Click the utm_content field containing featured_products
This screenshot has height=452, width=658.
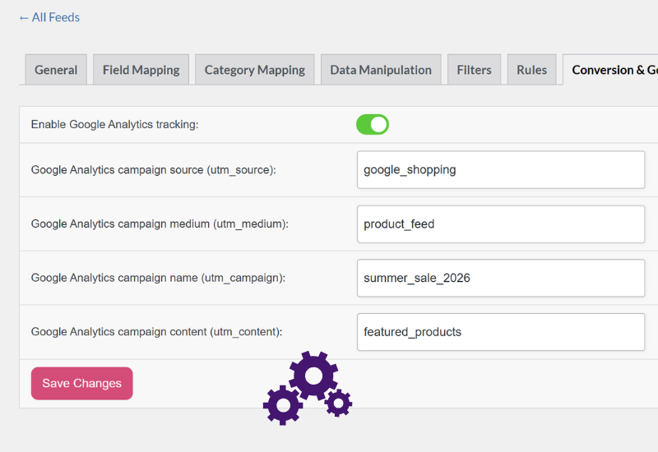[501, 332]
